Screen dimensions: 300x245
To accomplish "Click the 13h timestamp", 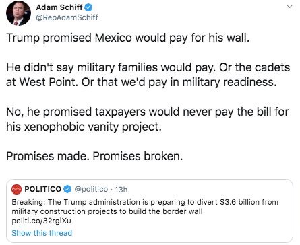I will [121, 190].
